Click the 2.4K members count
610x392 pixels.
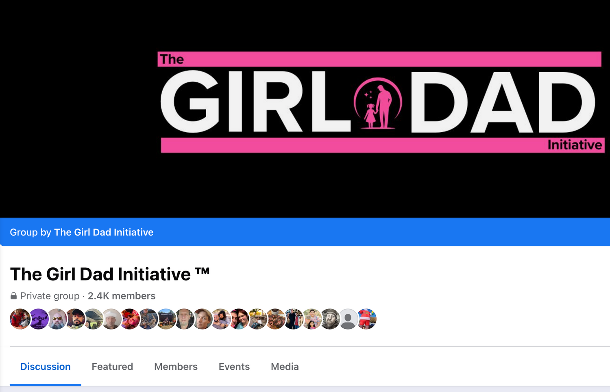click(x=122, y=296)
